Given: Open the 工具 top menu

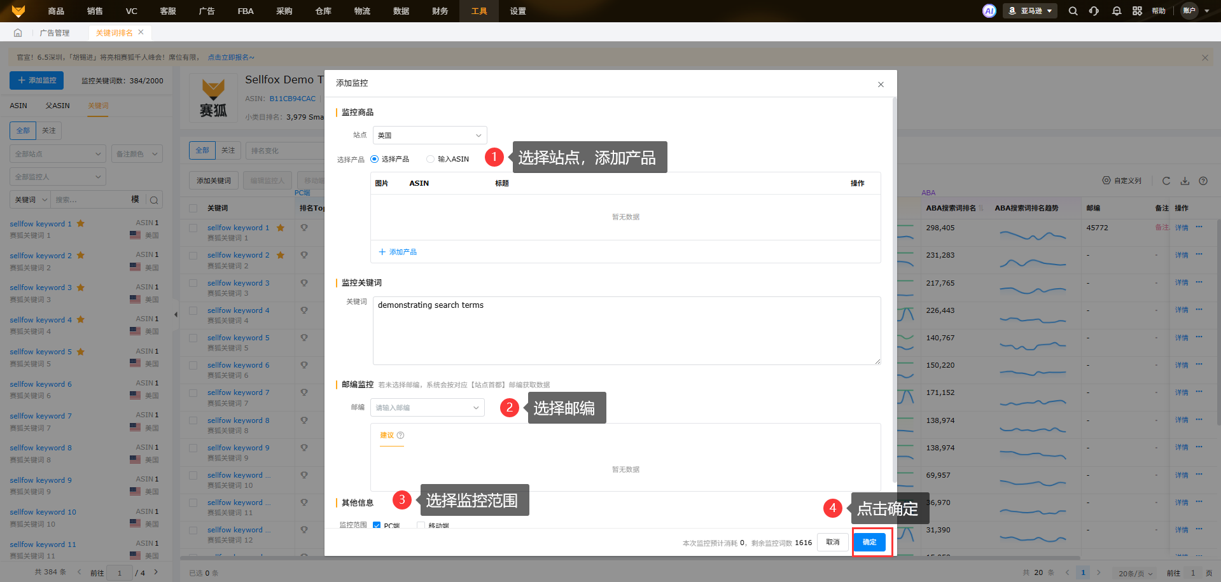Looking at the screenshot, I should 479,11.
